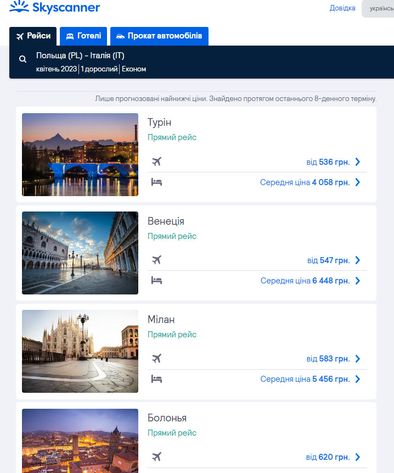Expand chevron next to 4 058 грн.

pyautogui.click(x=358, y=182)
